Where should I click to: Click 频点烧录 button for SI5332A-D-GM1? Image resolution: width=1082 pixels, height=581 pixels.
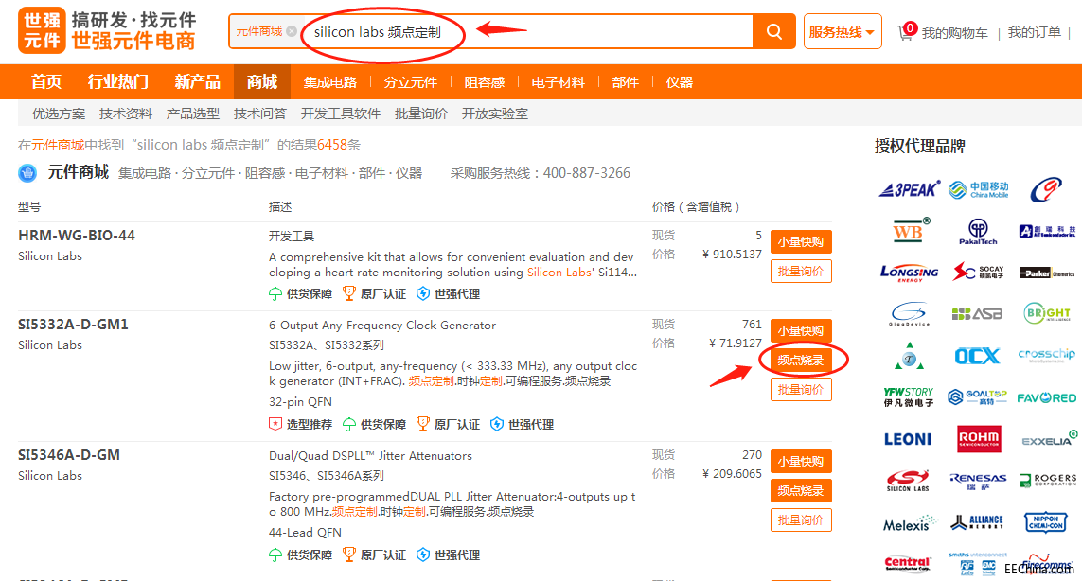801,360
